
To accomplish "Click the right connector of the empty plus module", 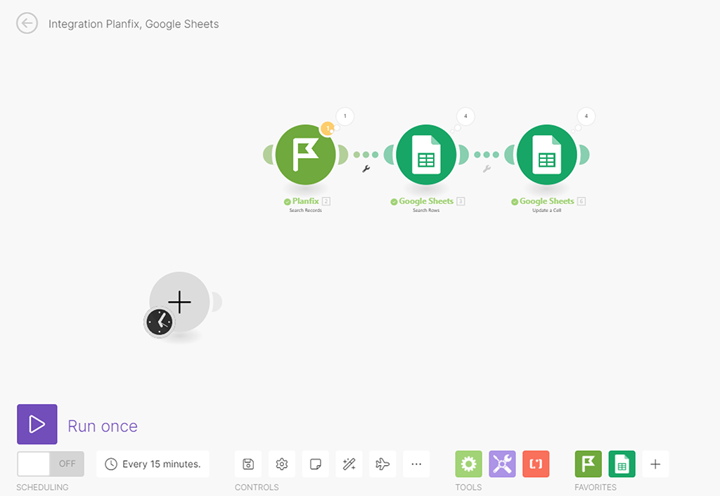I will [217, 302].
